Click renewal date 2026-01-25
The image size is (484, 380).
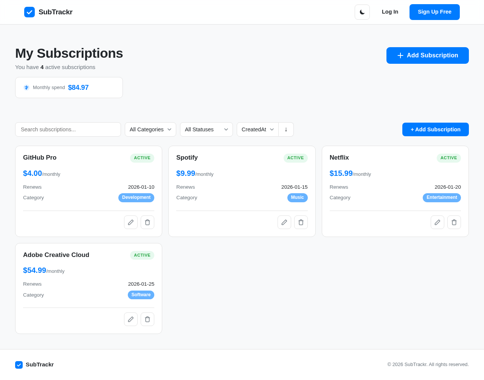(141, 284)
